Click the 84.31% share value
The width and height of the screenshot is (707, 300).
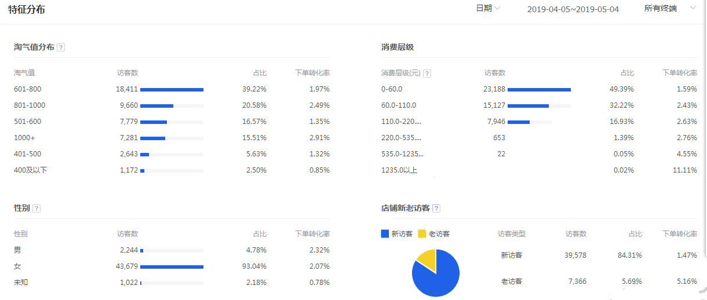pyautogui.click(x=630, y=255)
